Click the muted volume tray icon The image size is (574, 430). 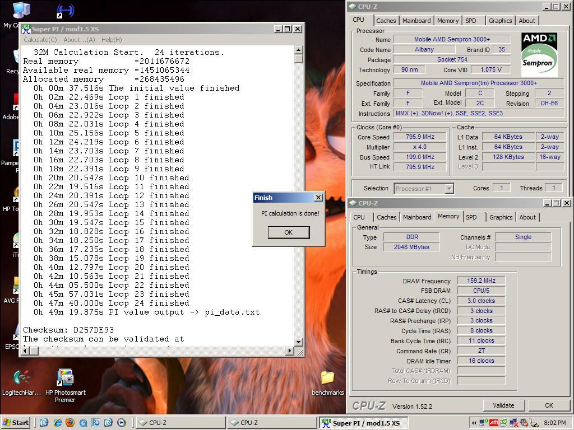524,423
